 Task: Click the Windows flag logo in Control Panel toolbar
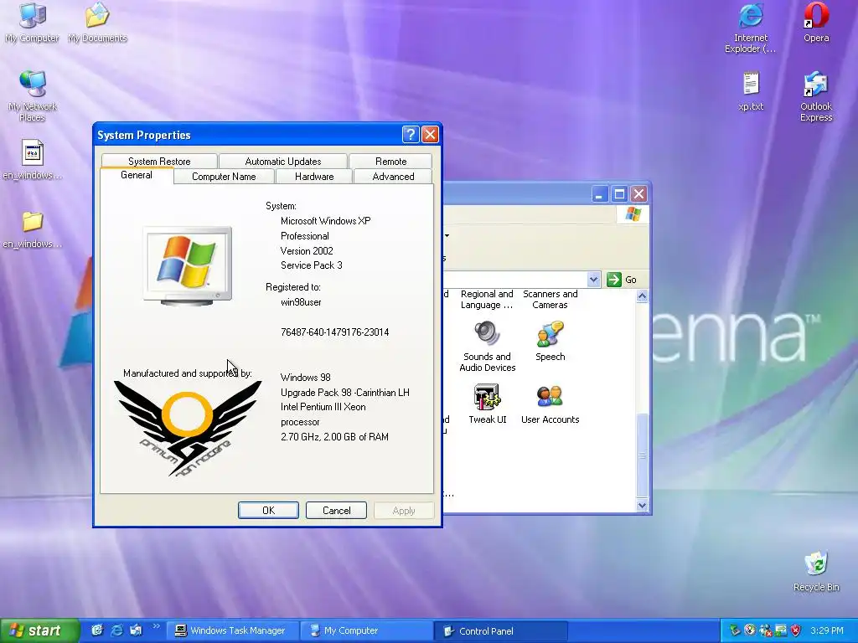pyautogui.click(x=633, y=213)
